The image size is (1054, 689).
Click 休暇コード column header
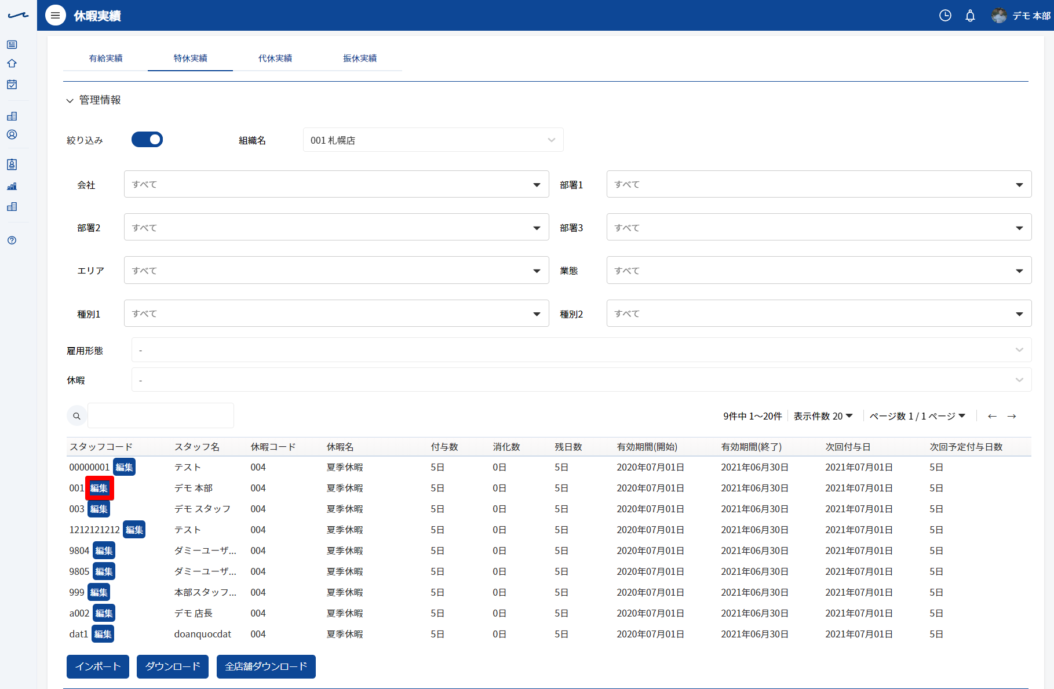click(273, 447)
